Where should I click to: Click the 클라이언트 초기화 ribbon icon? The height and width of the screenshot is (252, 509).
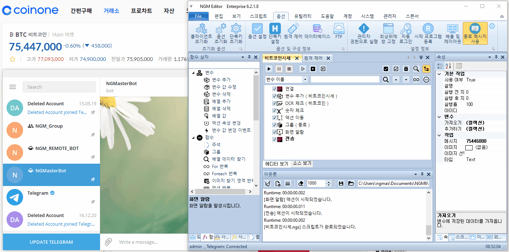tap(201, 33)
